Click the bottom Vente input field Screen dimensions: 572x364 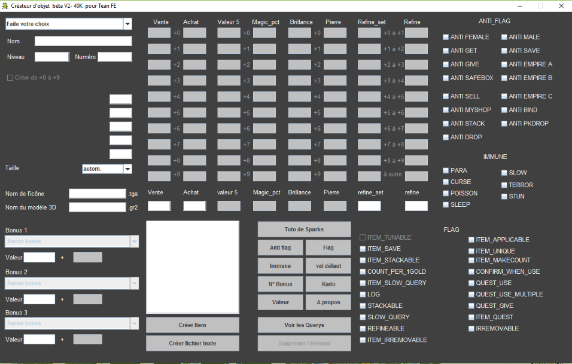coord(159,206)
